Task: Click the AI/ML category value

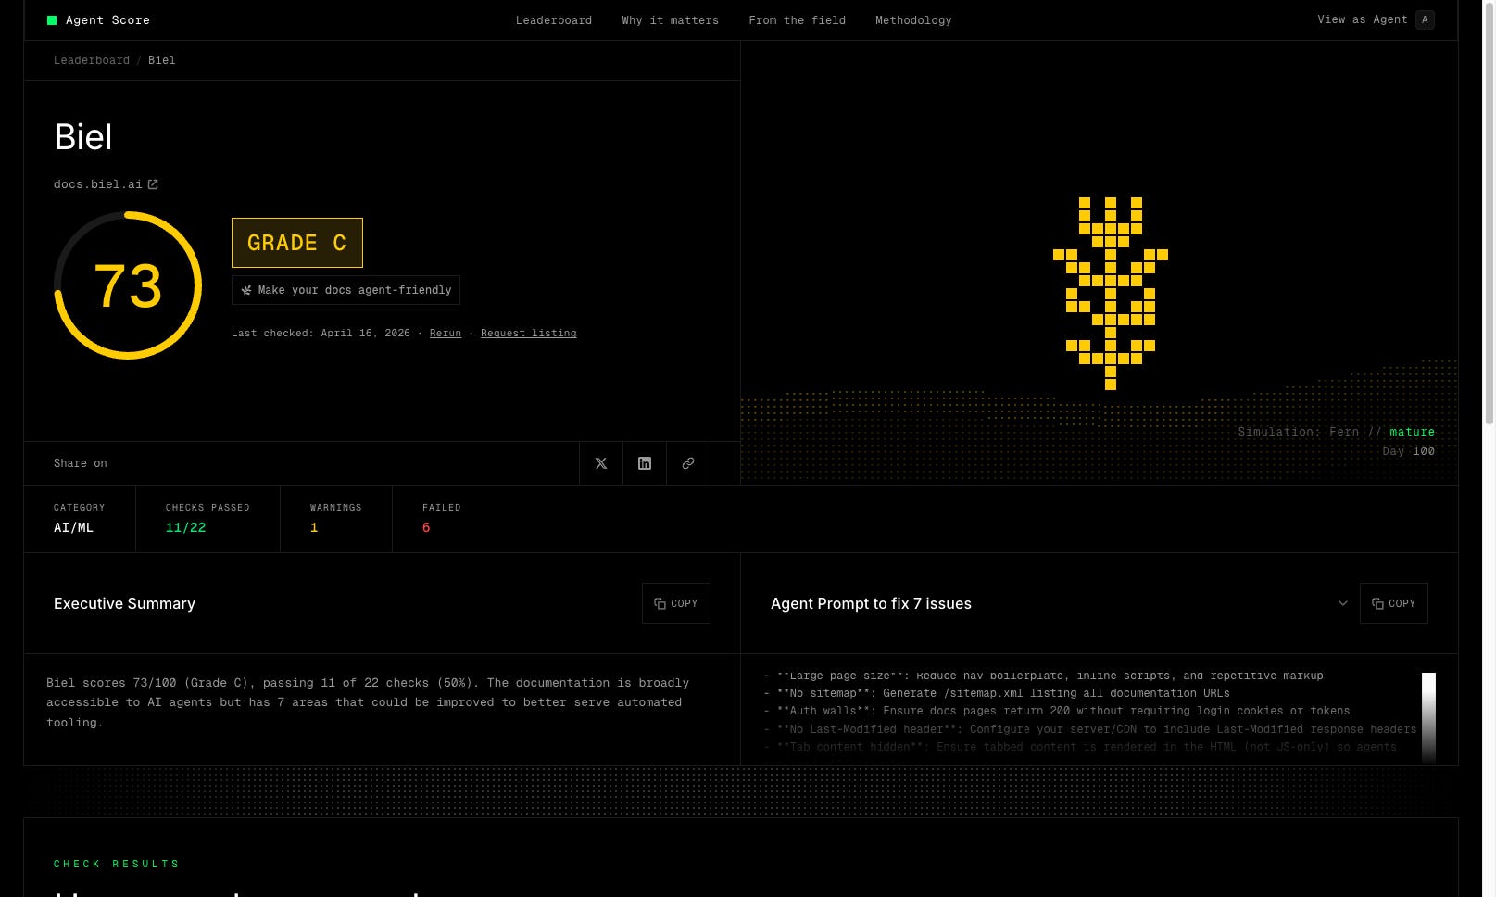Action: [73, 527]
